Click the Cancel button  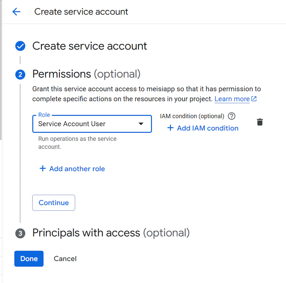pyautogui.click(x=65, y=259)
